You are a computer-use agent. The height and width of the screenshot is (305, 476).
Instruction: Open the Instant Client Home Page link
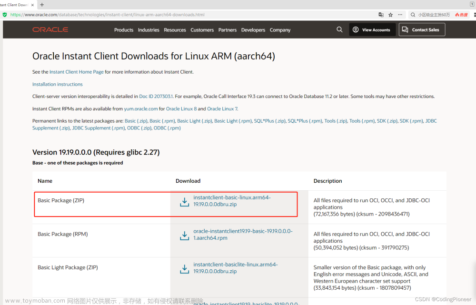(77, 72)
